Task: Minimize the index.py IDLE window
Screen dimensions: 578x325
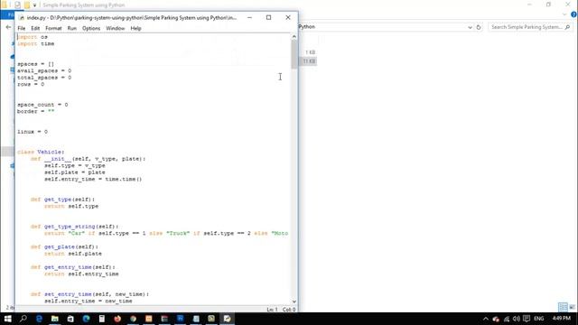Action: pos(249,17)
